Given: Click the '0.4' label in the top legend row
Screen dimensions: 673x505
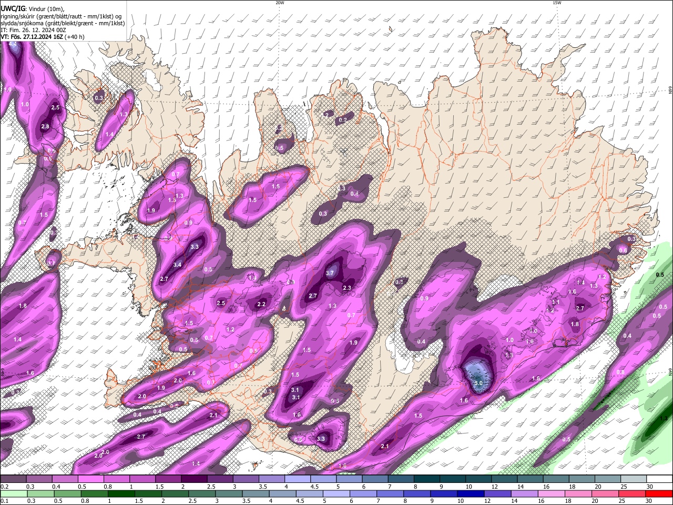Looking at the screenshot, I should (56, 487).
